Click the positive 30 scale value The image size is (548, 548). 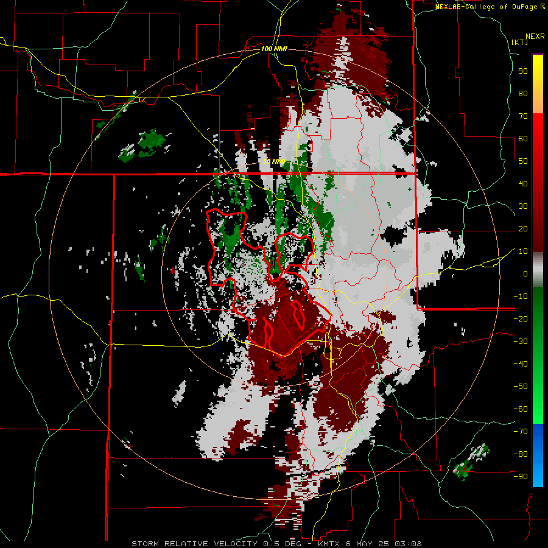coord(523,206)
